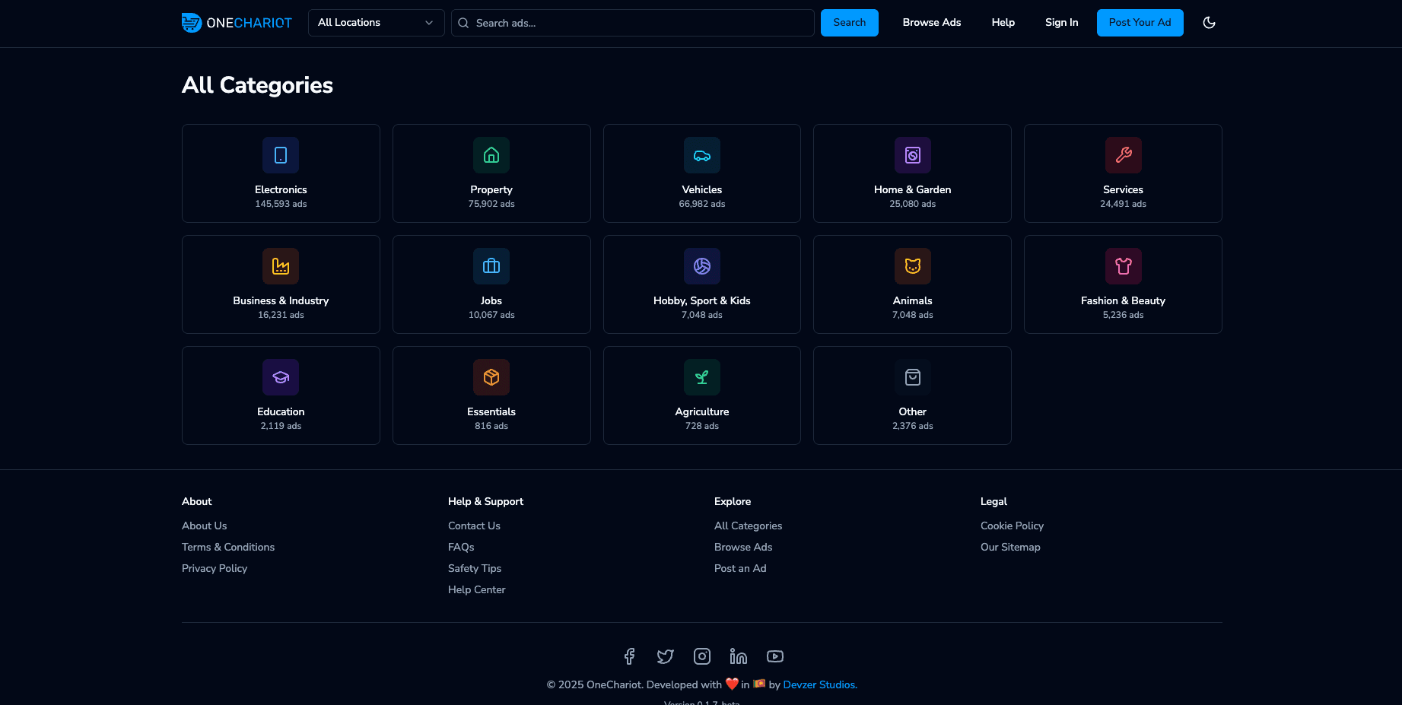This screenshot has height=705, width=1402.
Task: Open the Animals cat icon
Action: (x=912, y=266)
